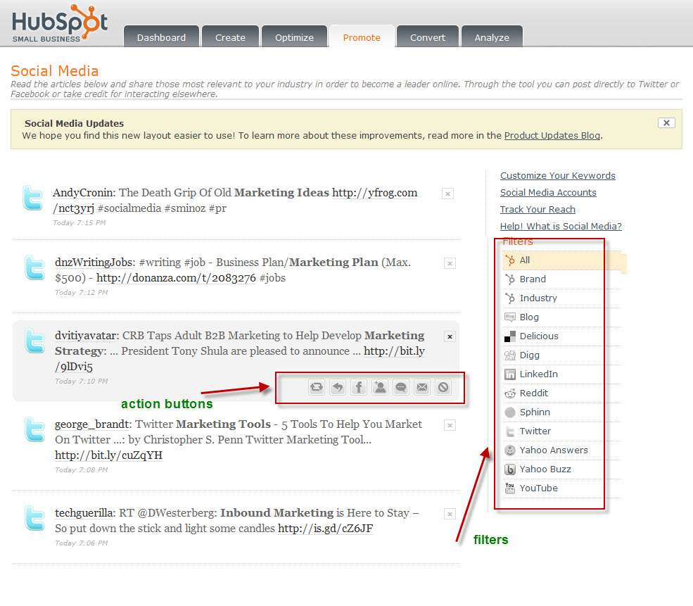Open the Social Media Accounts link
Screen dimensions: 693x606
(x=548, y=192)
